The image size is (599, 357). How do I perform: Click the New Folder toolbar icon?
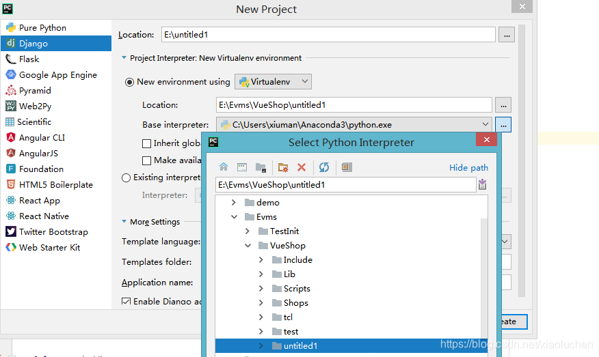[283, 167]
